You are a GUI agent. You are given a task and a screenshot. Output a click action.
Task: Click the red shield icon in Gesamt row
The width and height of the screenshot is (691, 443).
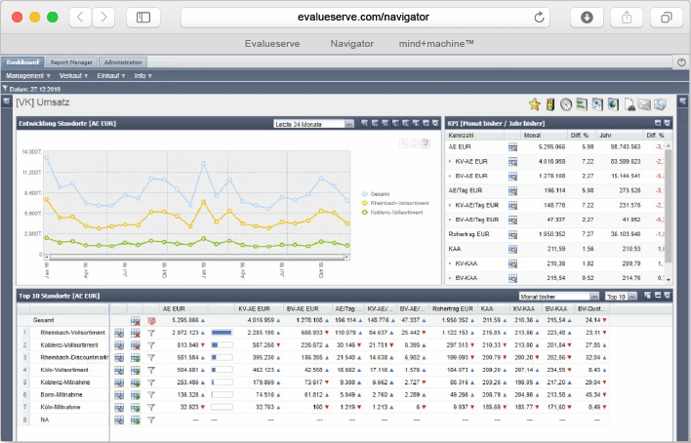[x=151, y=321]
